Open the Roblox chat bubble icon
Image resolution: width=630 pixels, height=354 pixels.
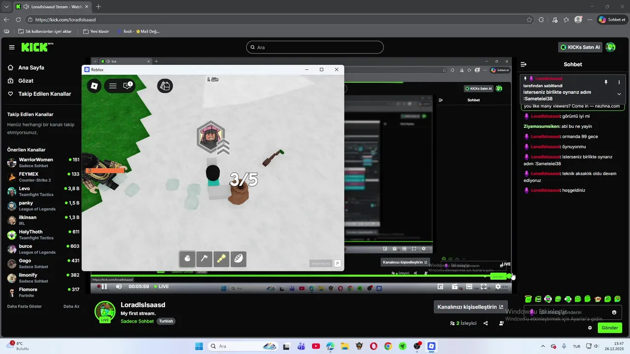[x=127, y=86]
